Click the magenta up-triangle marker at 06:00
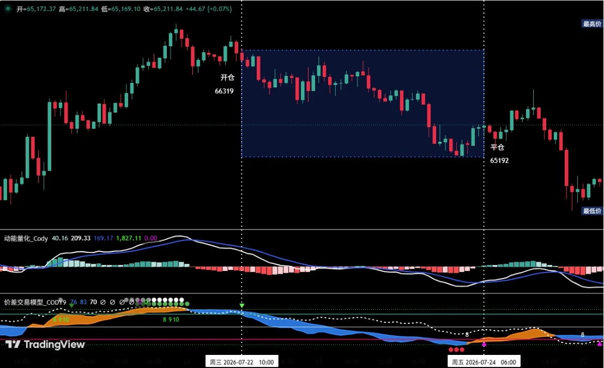The width and height of the screenshot is (604, 368). (x=484, y=344)
